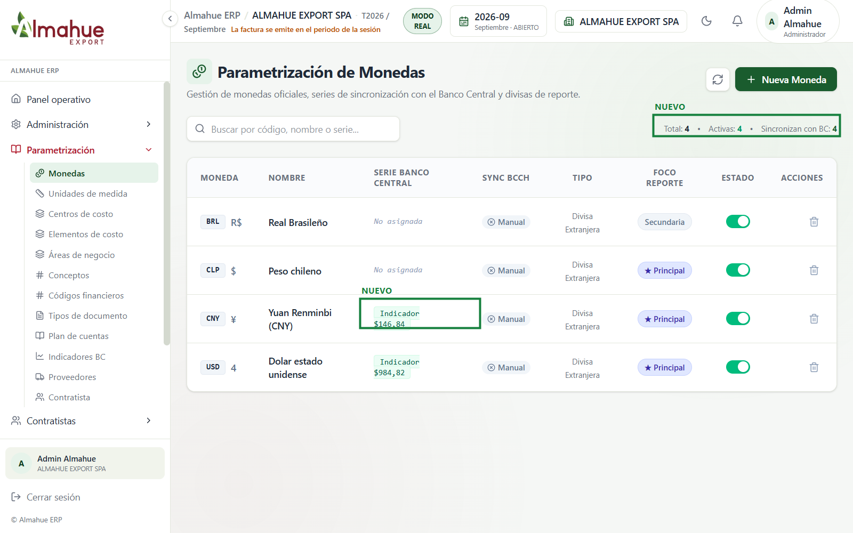Click the Almahue Export logo
Screen dimensions: 853x533
coord(58,28)
